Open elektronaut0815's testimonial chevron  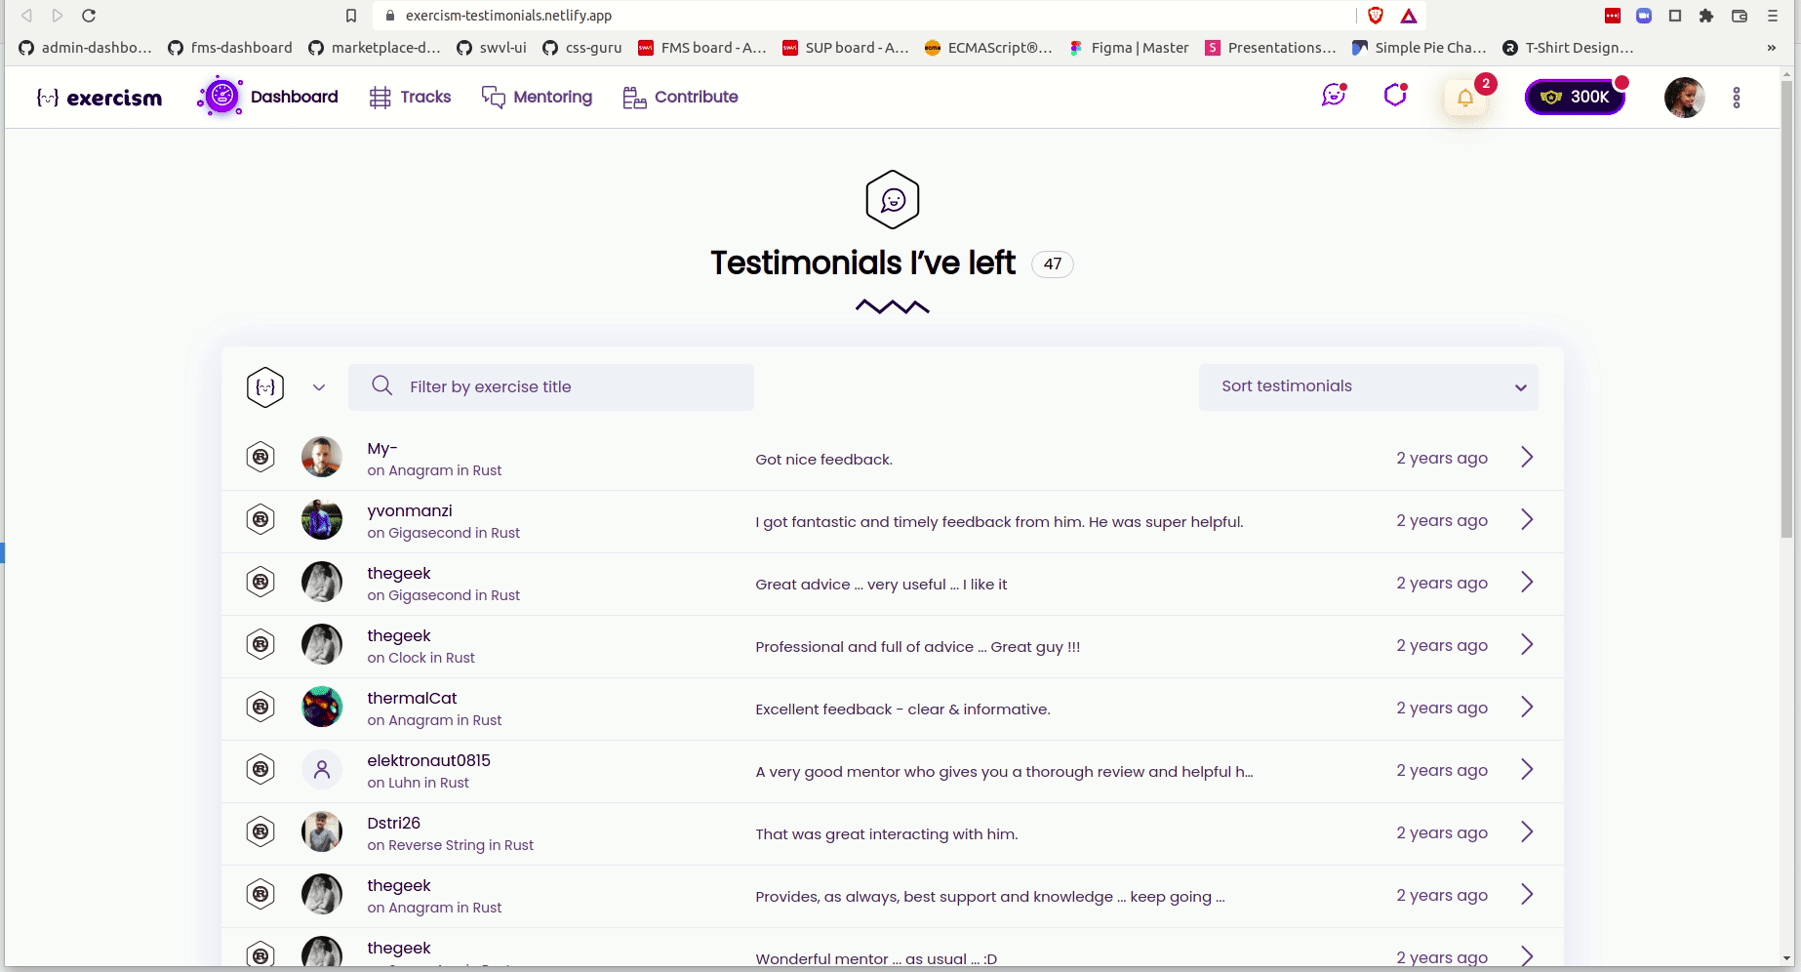[x=1528, y=769]
